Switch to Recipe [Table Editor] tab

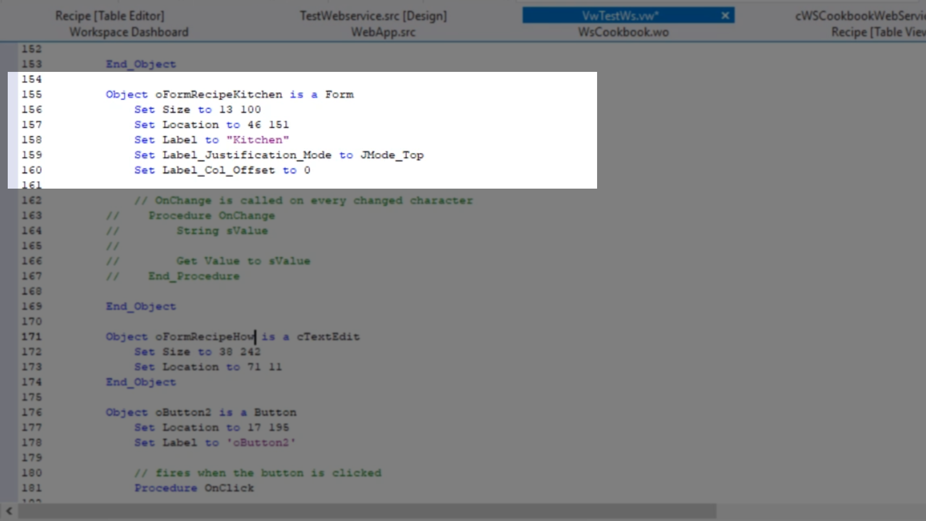[109, 16]
